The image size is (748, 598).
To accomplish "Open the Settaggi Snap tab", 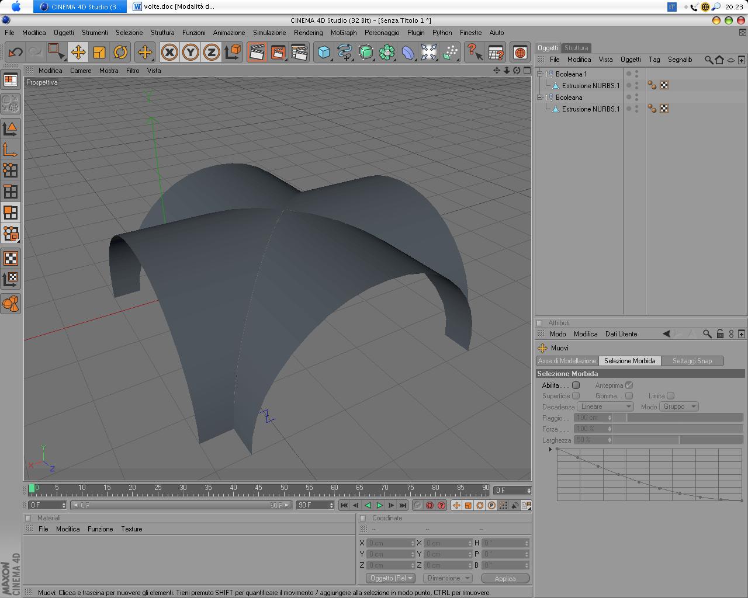I will [x=692, y=361].
